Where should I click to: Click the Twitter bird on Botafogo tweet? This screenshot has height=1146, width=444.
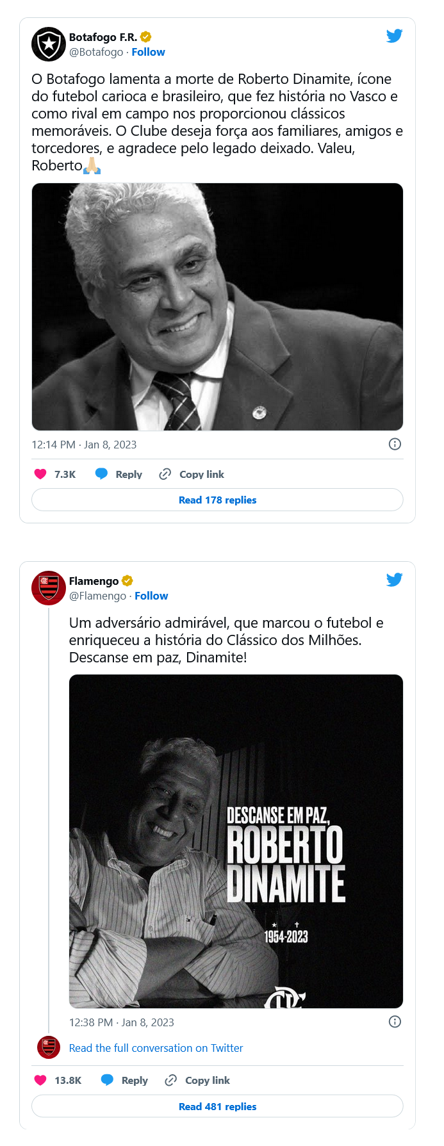click(394, 36)
